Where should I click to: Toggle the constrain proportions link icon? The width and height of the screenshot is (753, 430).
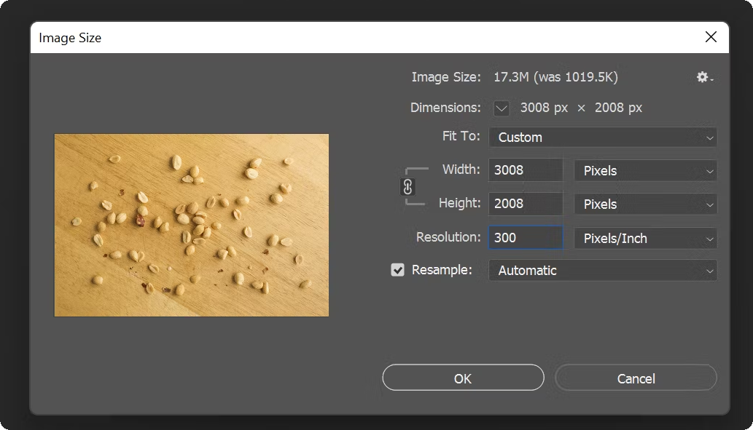pos(407,188)
